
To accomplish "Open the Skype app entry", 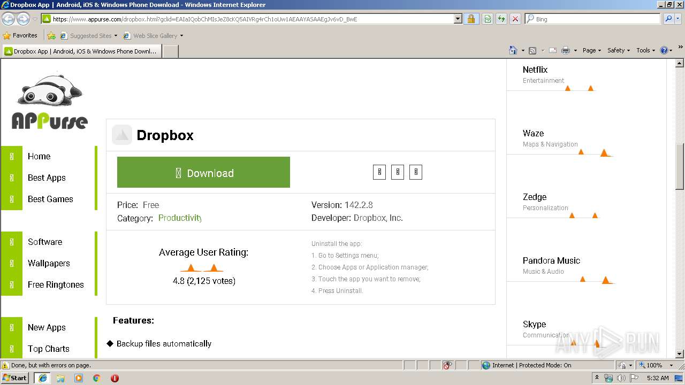I will (534, 324).
